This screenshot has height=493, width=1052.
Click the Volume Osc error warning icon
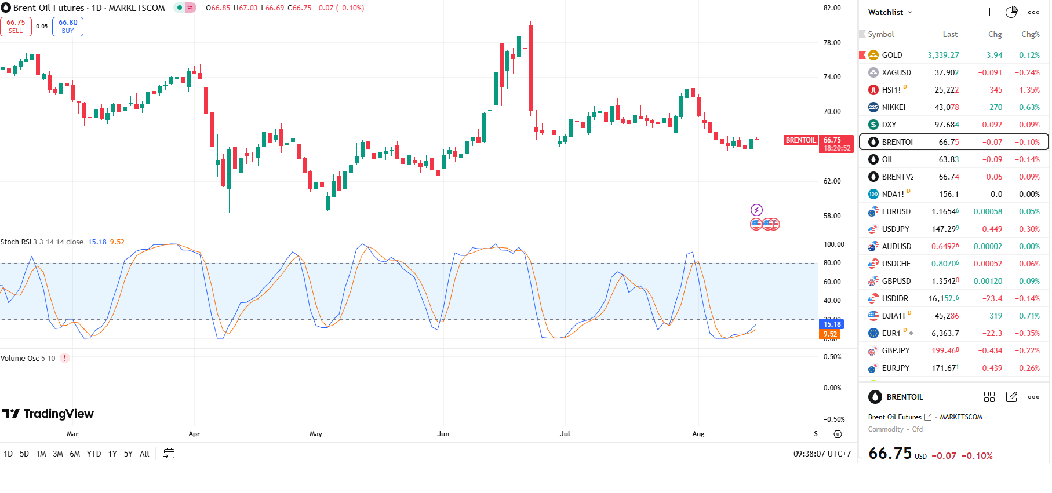(65, 358)
